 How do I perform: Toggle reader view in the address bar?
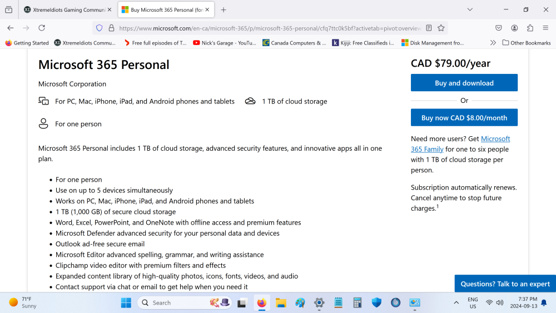[429, 28]
